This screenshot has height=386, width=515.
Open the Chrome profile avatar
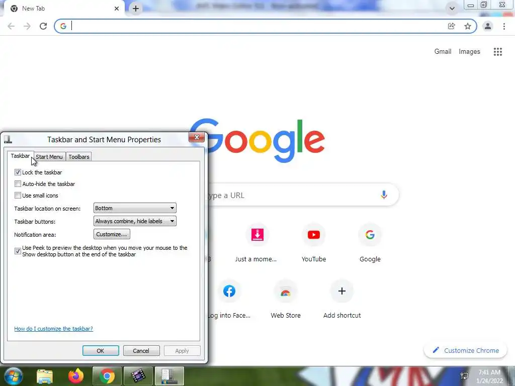pos(488,26)
